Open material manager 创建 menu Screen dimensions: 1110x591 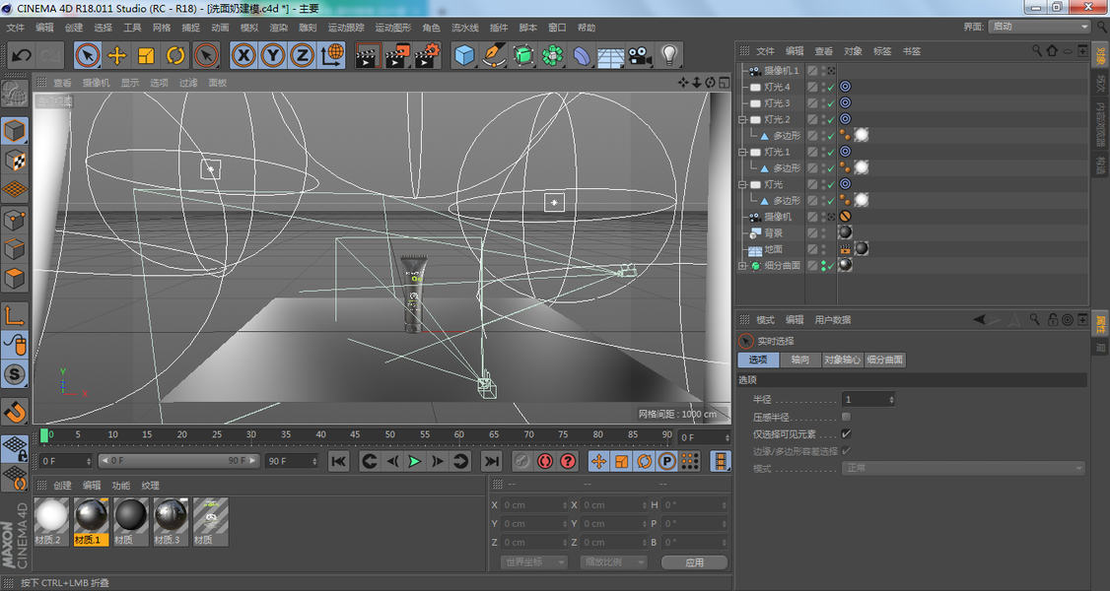[62, 486]
